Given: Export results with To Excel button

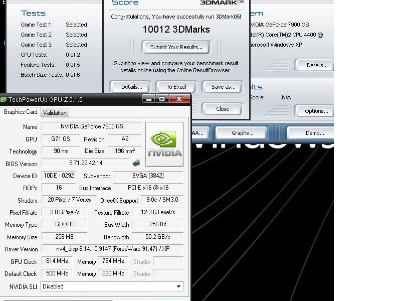Looking at the screenshot, I should pyautogui.click(x=176, y=87).
